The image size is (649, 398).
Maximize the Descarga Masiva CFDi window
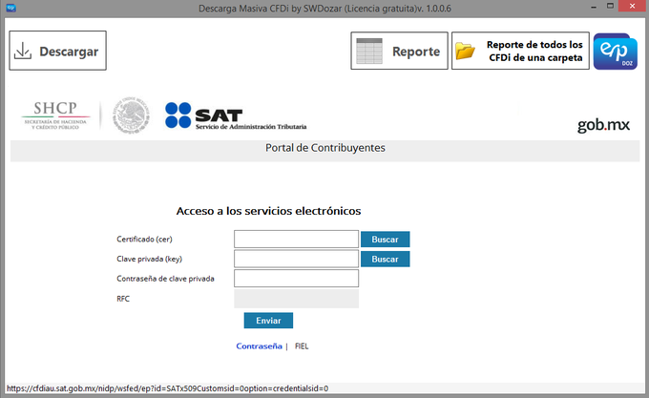coord(610,7)
